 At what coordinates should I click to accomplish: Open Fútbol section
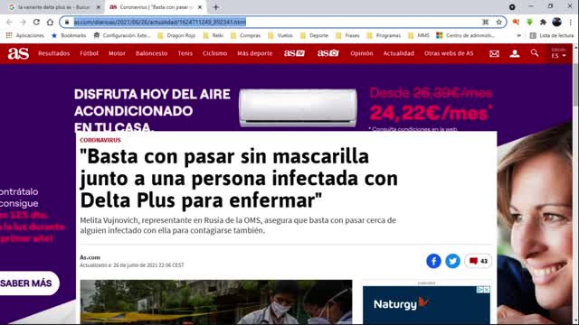pyautogui.click(x=89, y=53)
